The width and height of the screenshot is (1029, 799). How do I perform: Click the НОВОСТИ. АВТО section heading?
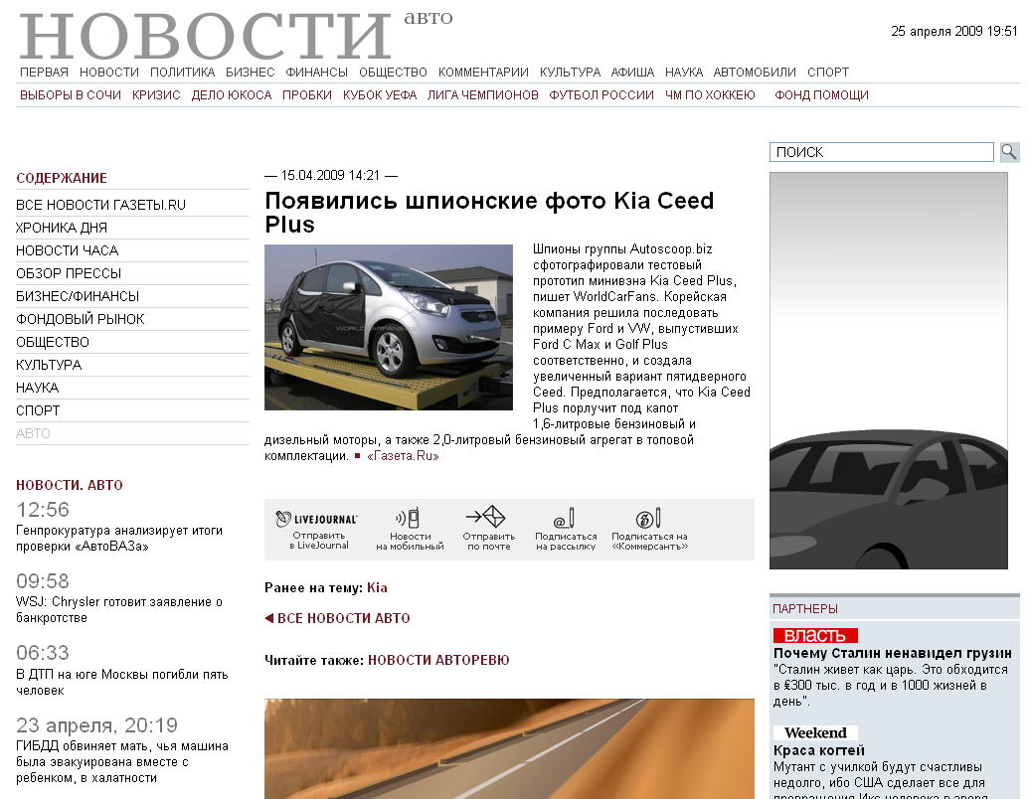pyautogui.click(x=70, y=485)
